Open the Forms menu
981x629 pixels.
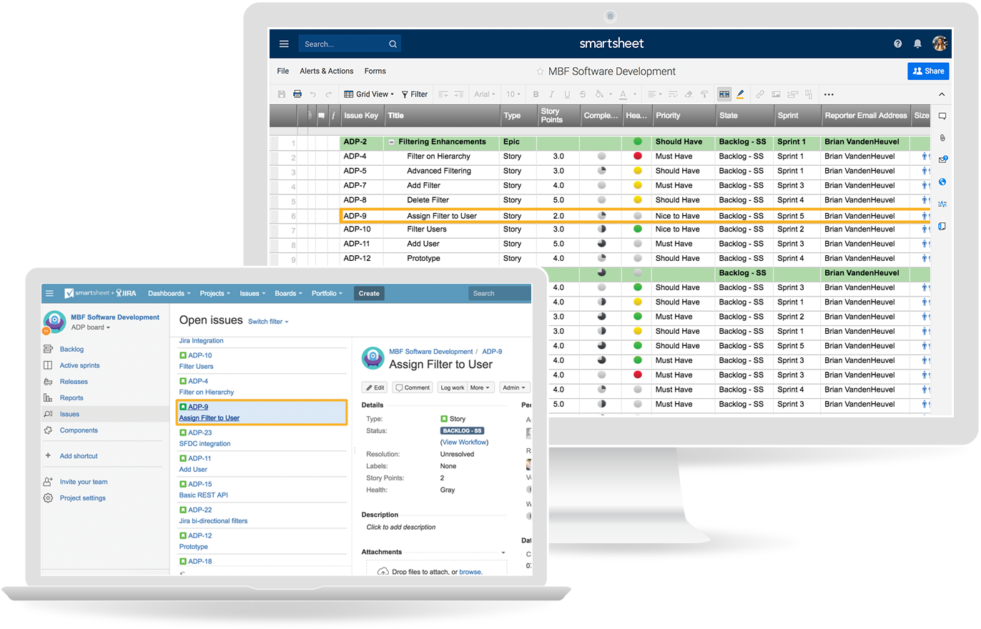coord(375,71)
